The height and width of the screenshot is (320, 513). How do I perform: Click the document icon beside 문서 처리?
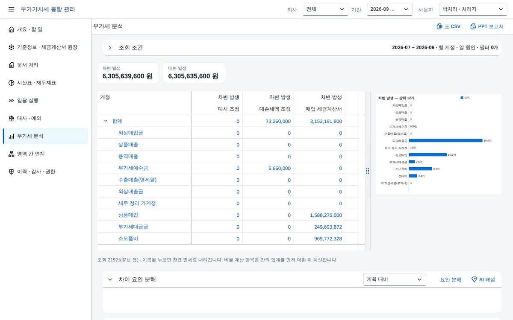coord(12,65)
